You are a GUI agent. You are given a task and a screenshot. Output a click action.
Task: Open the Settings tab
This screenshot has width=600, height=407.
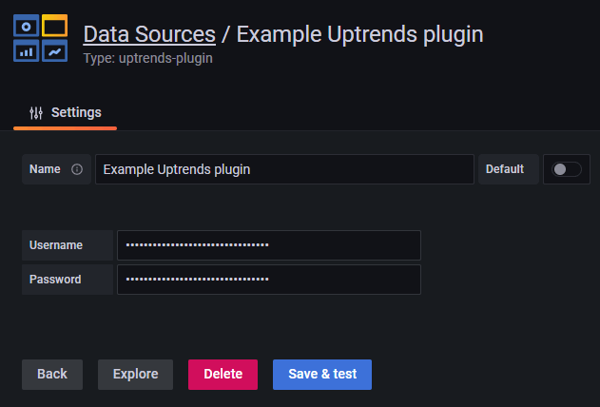(65, 112)
